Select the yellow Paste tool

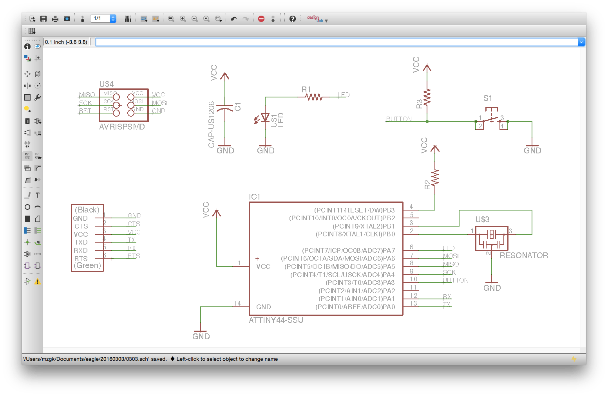pyautogui.click(x=27, y=109)
